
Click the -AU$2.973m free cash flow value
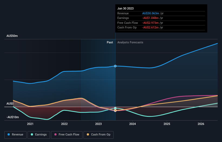(150, 23)
